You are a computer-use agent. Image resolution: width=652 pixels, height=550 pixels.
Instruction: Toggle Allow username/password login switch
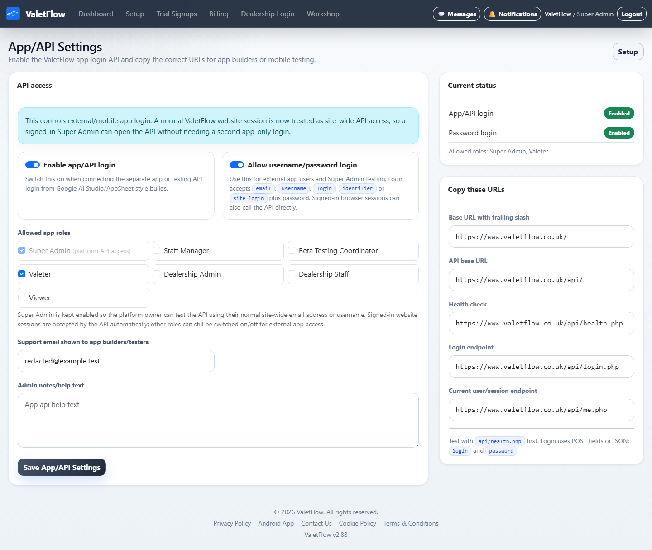click(x=237, y=165)
